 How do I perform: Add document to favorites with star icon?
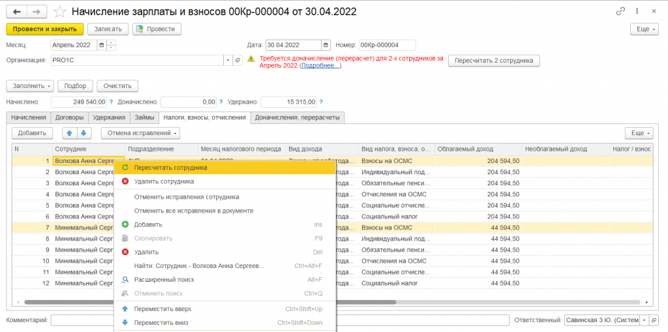coord(59,12)
